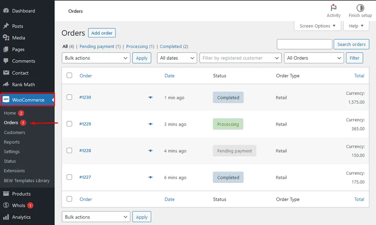Click the Completed status label of #1230
Image resolution: width=376 pixels, height=225 pixels.
click(228, 97)
